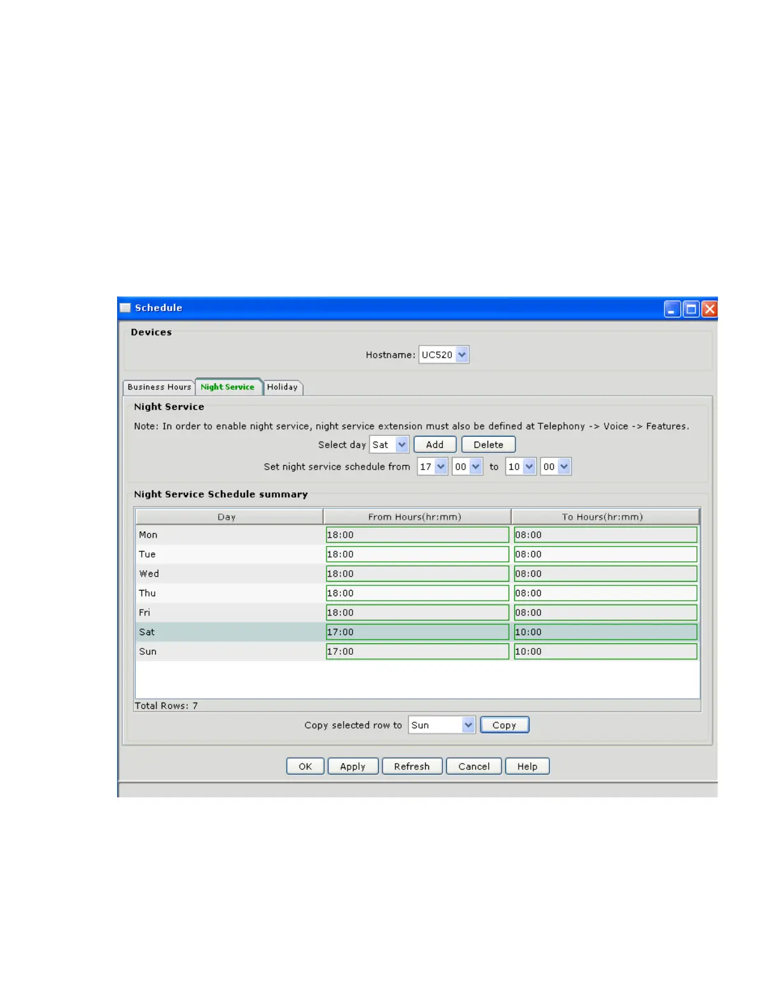This screenshot has width=779, height=1008.
Task: Click the Cancel button
Action: pyautogui.click(x=474, y=766)
